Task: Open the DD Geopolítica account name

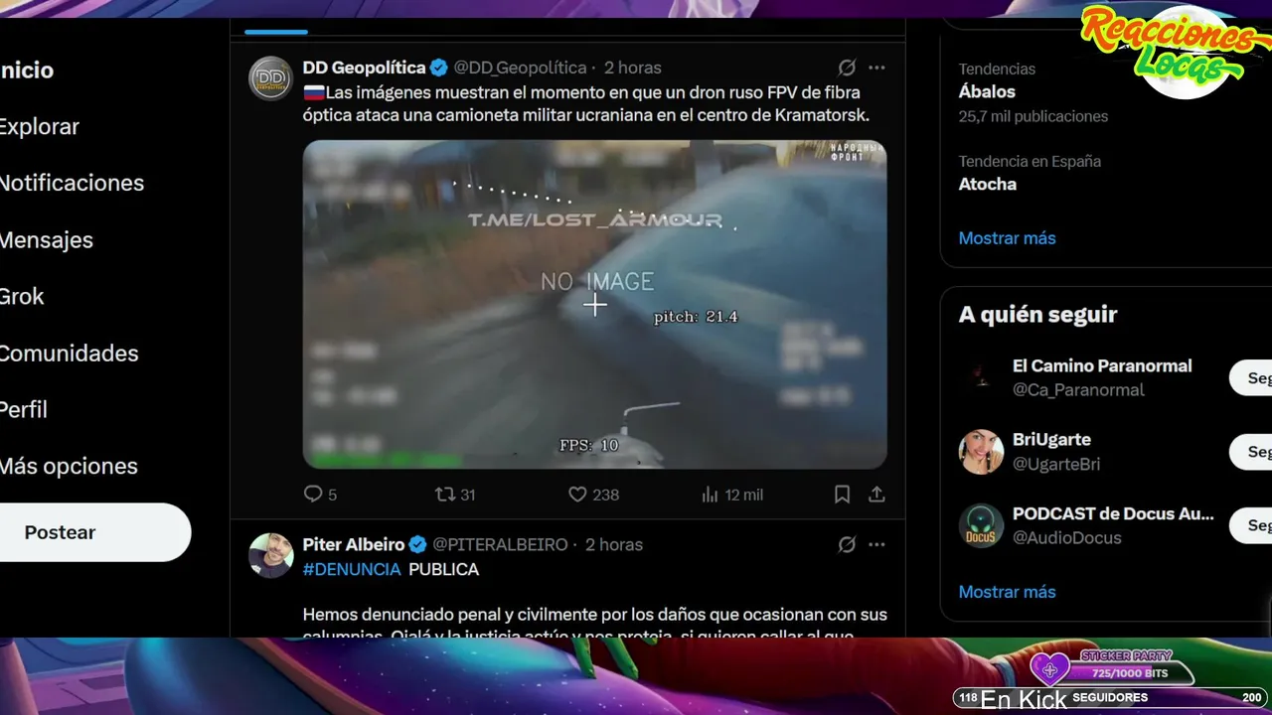Action: [364, 68]
